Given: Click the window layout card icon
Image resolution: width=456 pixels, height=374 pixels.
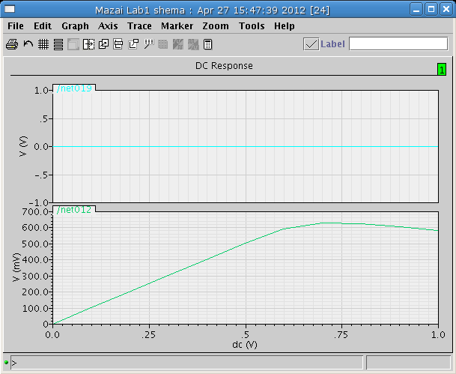Looking at the screenshot, I should pyautogui.click(x=118, y=44).
